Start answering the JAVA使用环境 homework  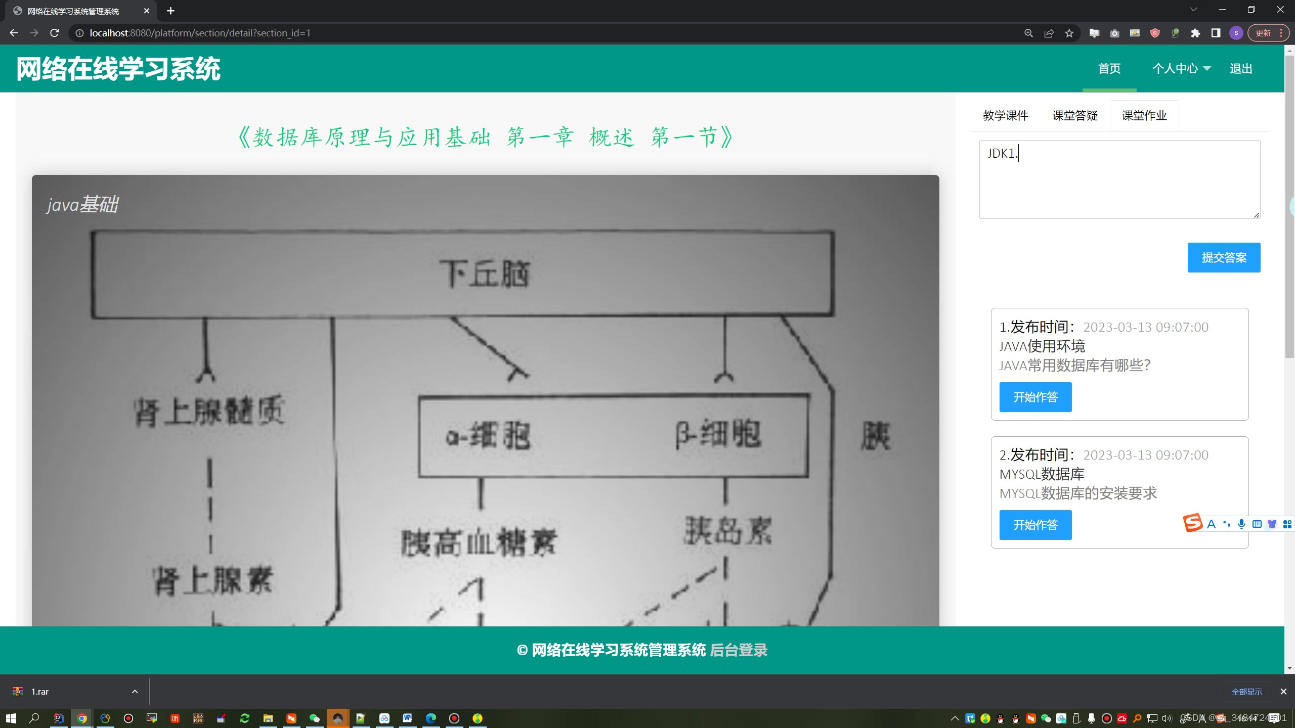coord(1035,397)
